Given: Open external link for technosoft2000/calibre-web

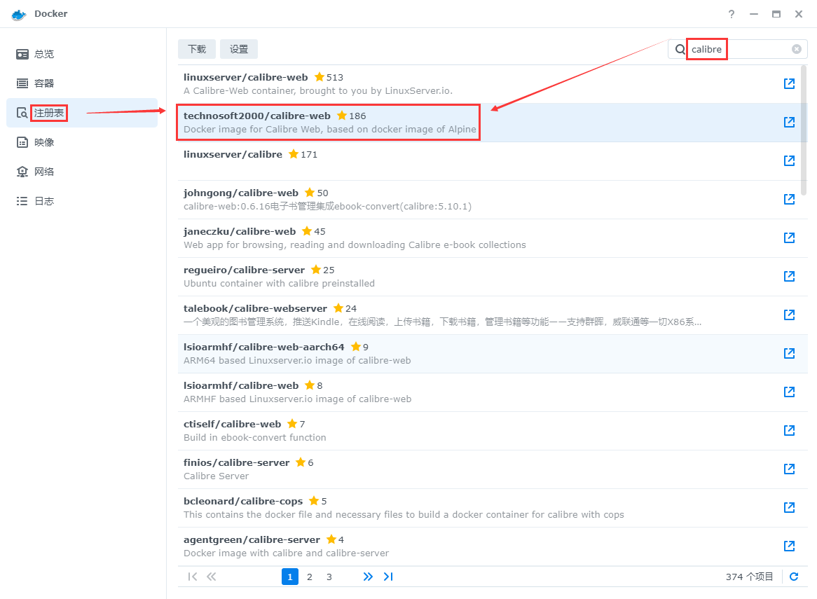Looking at the screenshot, I should [x=789, y=123].
